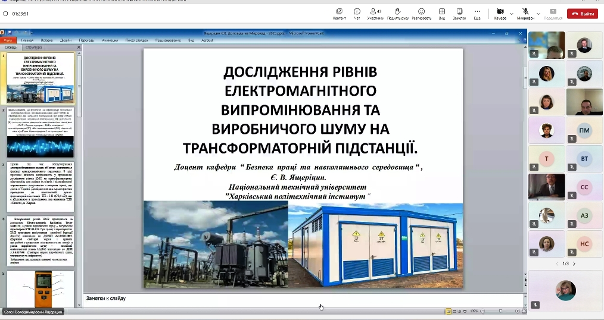Open the Вставка ribbon tab
The height and width of the screenshot is (320, 604).
click(46, 40)
